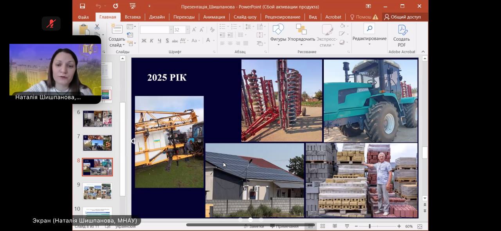Image resolution: width=501 pixels, height=231 pixels.
Task: Click the Cut scissors icon
Action: pos(97,27)
